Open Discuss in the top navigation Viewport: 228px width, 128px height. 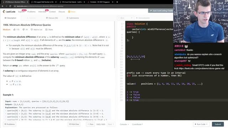[x=62, y=12]
